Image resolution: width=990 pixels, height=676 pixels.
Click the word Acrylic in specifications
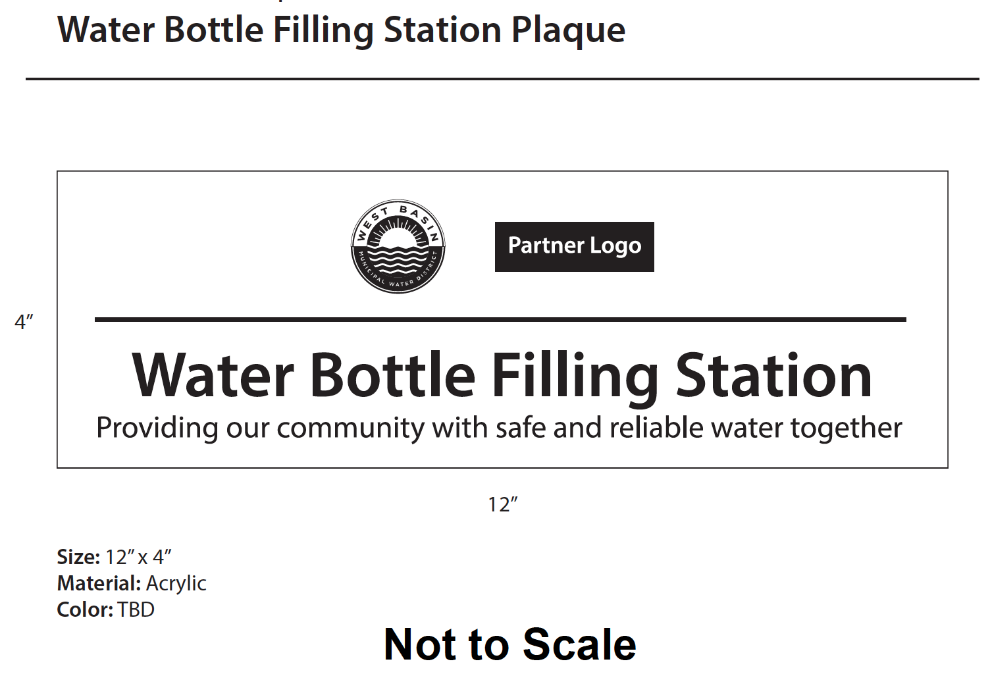(176, 583)
